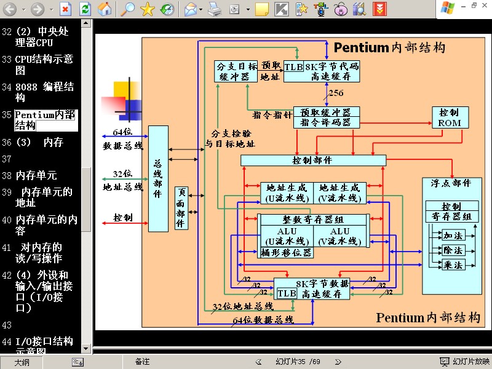Restore the browser window size
Screen dimensions: 492x369
(474, 6)
